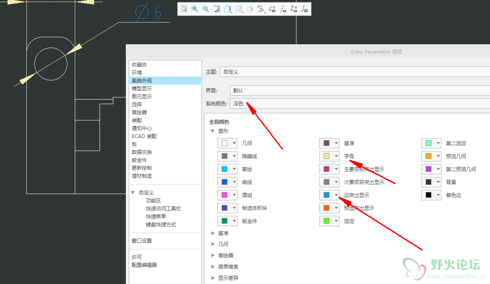Open the green 钣金件 color swatch
The height and width of the screenshot is (284, 490).
pos(227,221)
